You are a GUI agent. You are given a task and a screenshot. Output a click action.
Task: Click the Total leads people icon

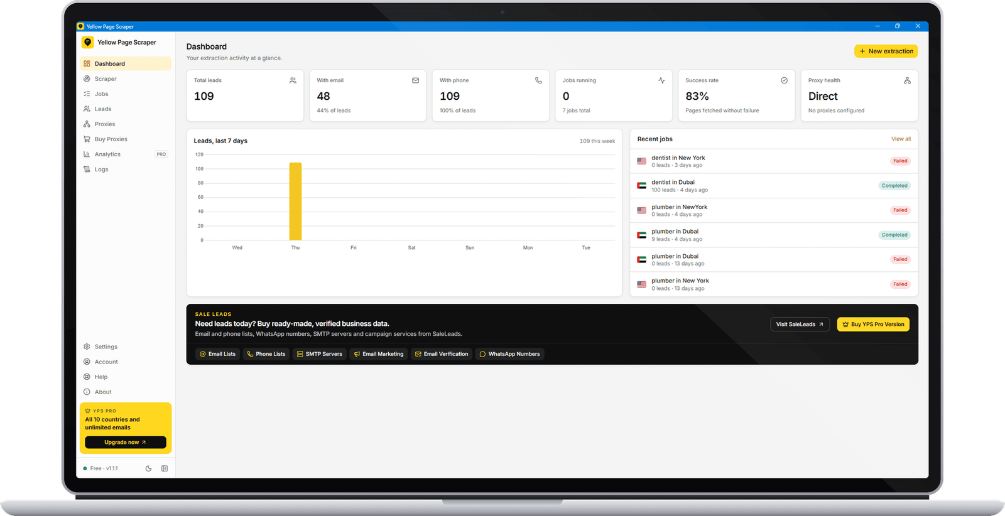click(293, 80)
